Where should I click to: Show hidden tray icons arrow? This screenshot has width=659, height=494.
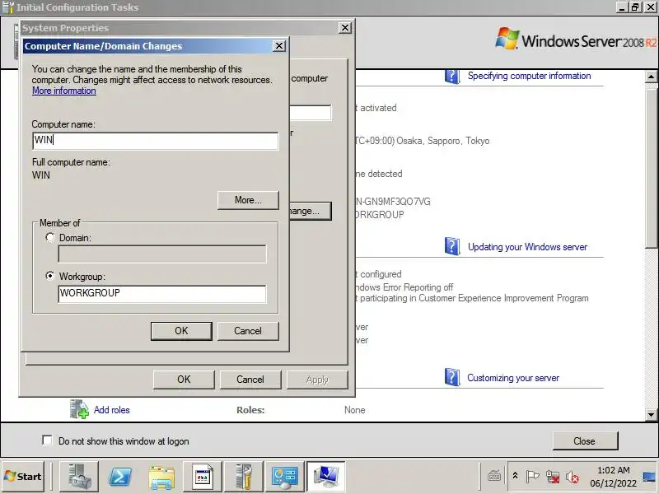tap(515, 476)
